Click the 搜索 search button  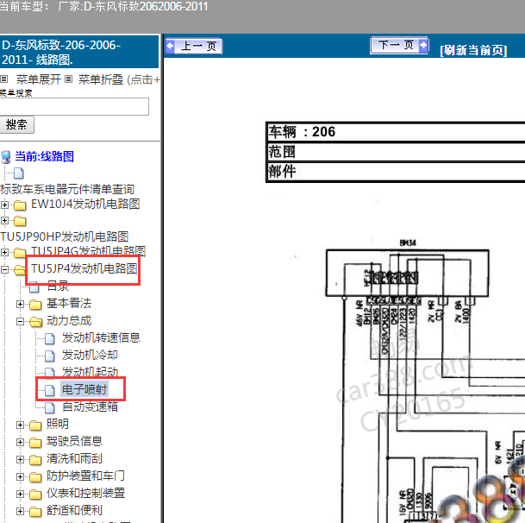coord(16,125)
